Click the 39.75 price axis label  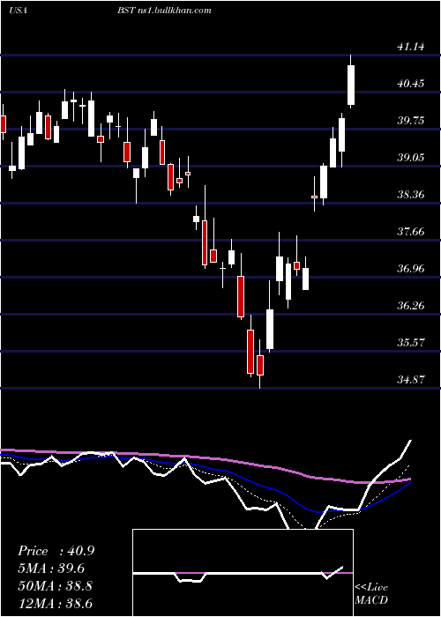[411, 121]
